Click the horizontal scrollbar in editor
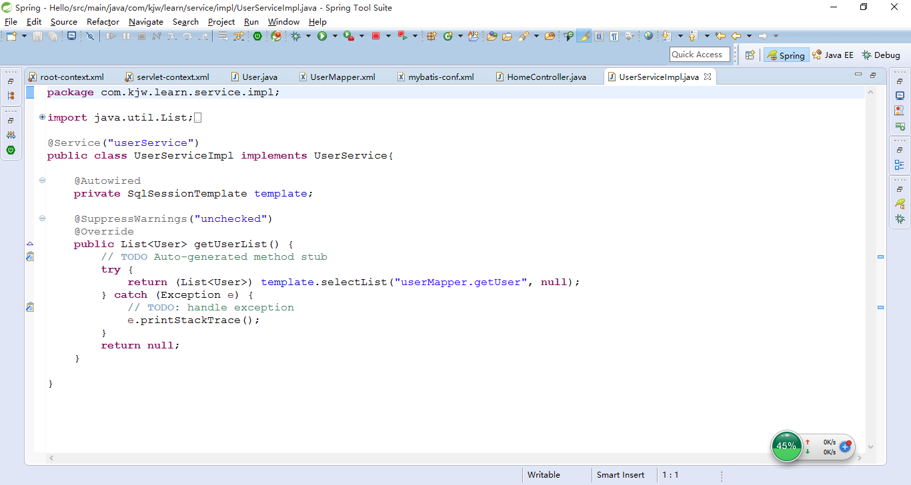This screenshot has height=485, width=911. tap(455, 458)
